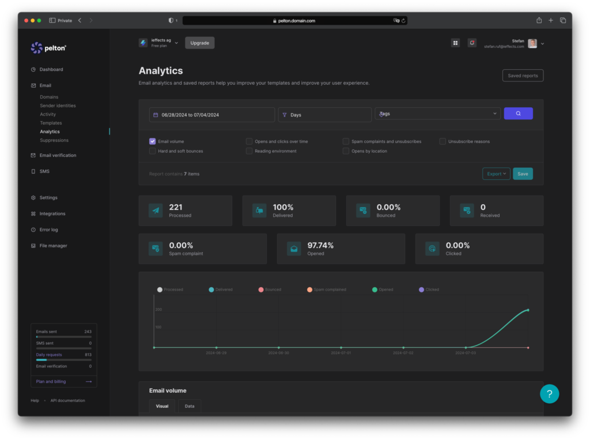Expand the Days interval selector
590x440 pixels.
tap(325, 115)
